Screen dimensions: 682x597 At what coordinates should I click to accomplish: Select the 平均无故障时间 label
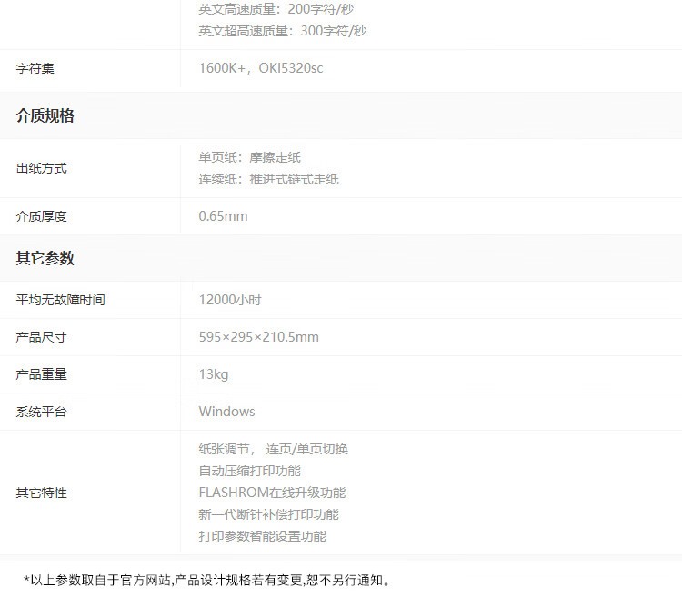[x=60, y=300]
